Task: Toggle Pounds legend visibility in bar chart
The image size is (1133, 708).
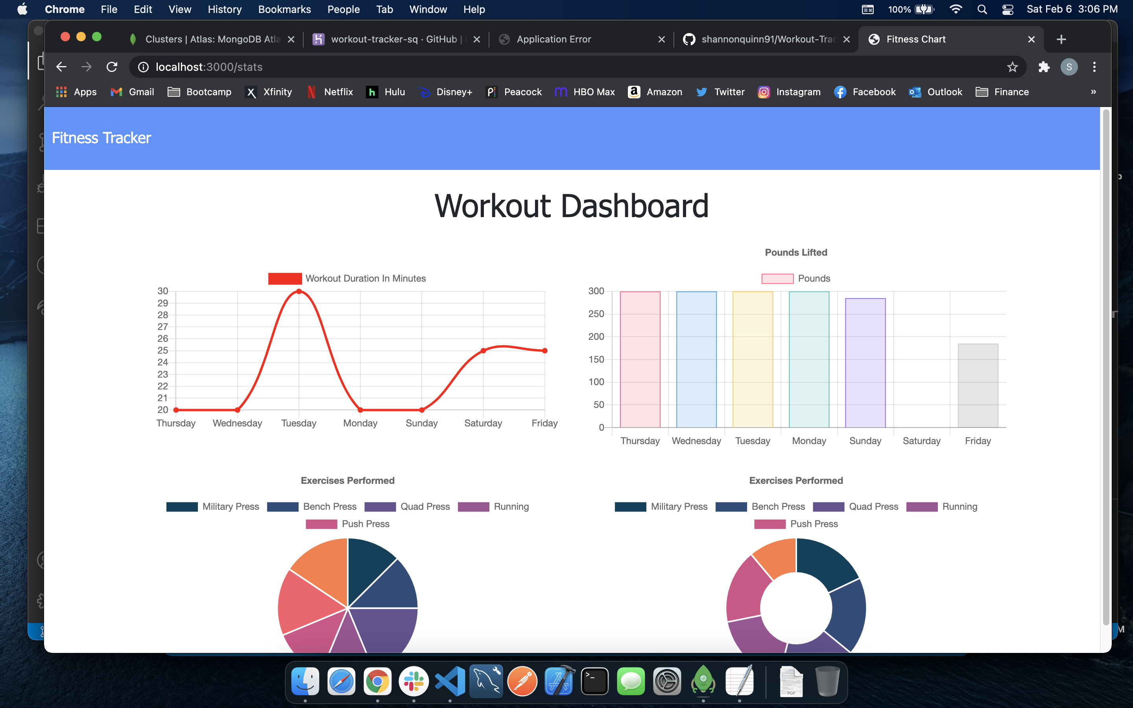Action: 795,278
